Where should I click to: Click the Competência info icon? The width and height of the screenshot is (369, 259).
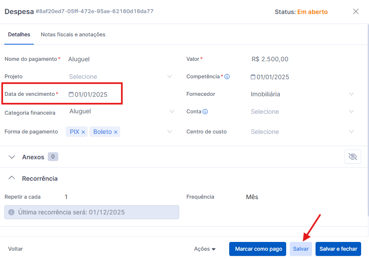227,77
